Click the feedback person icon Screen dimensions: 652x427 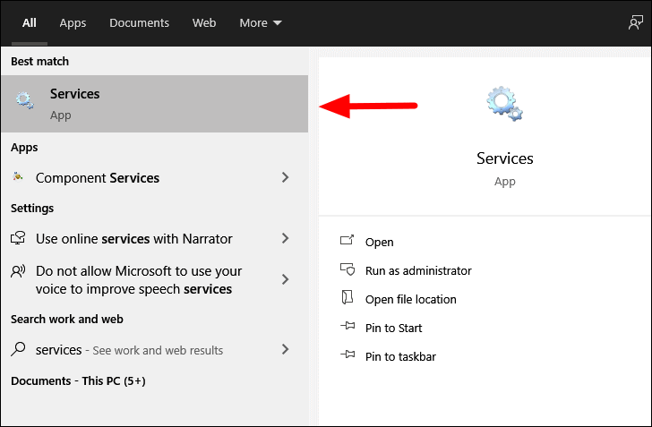(x=635, y=22)
